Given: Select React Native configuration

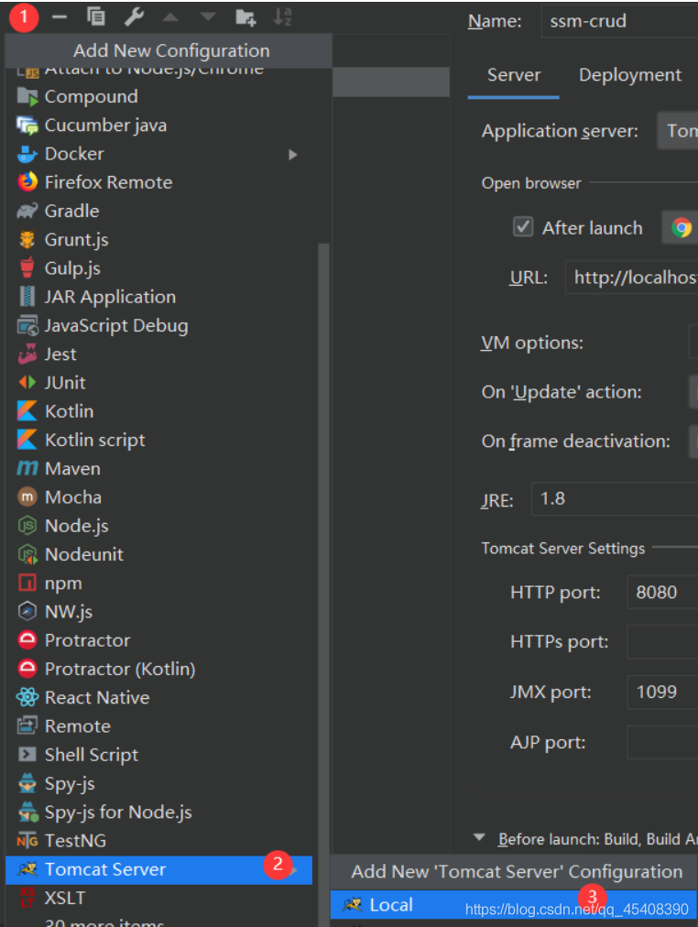Looking at the screenshot, I should coord(158,698).
